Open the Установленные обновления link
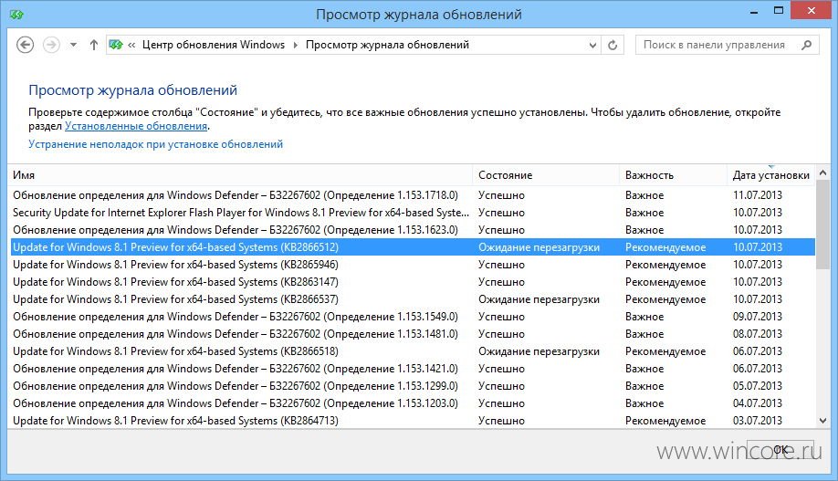Image resolution: width=838 pixels, height=481 pixels. pos(136,126)
